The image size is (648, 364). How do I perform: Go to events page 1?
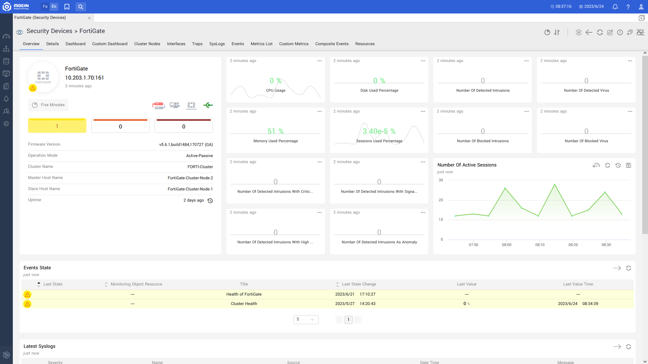pos(349,320)
